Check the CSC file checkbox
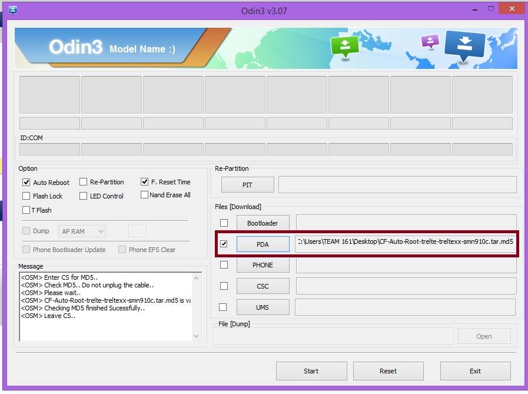 (224, 286)
